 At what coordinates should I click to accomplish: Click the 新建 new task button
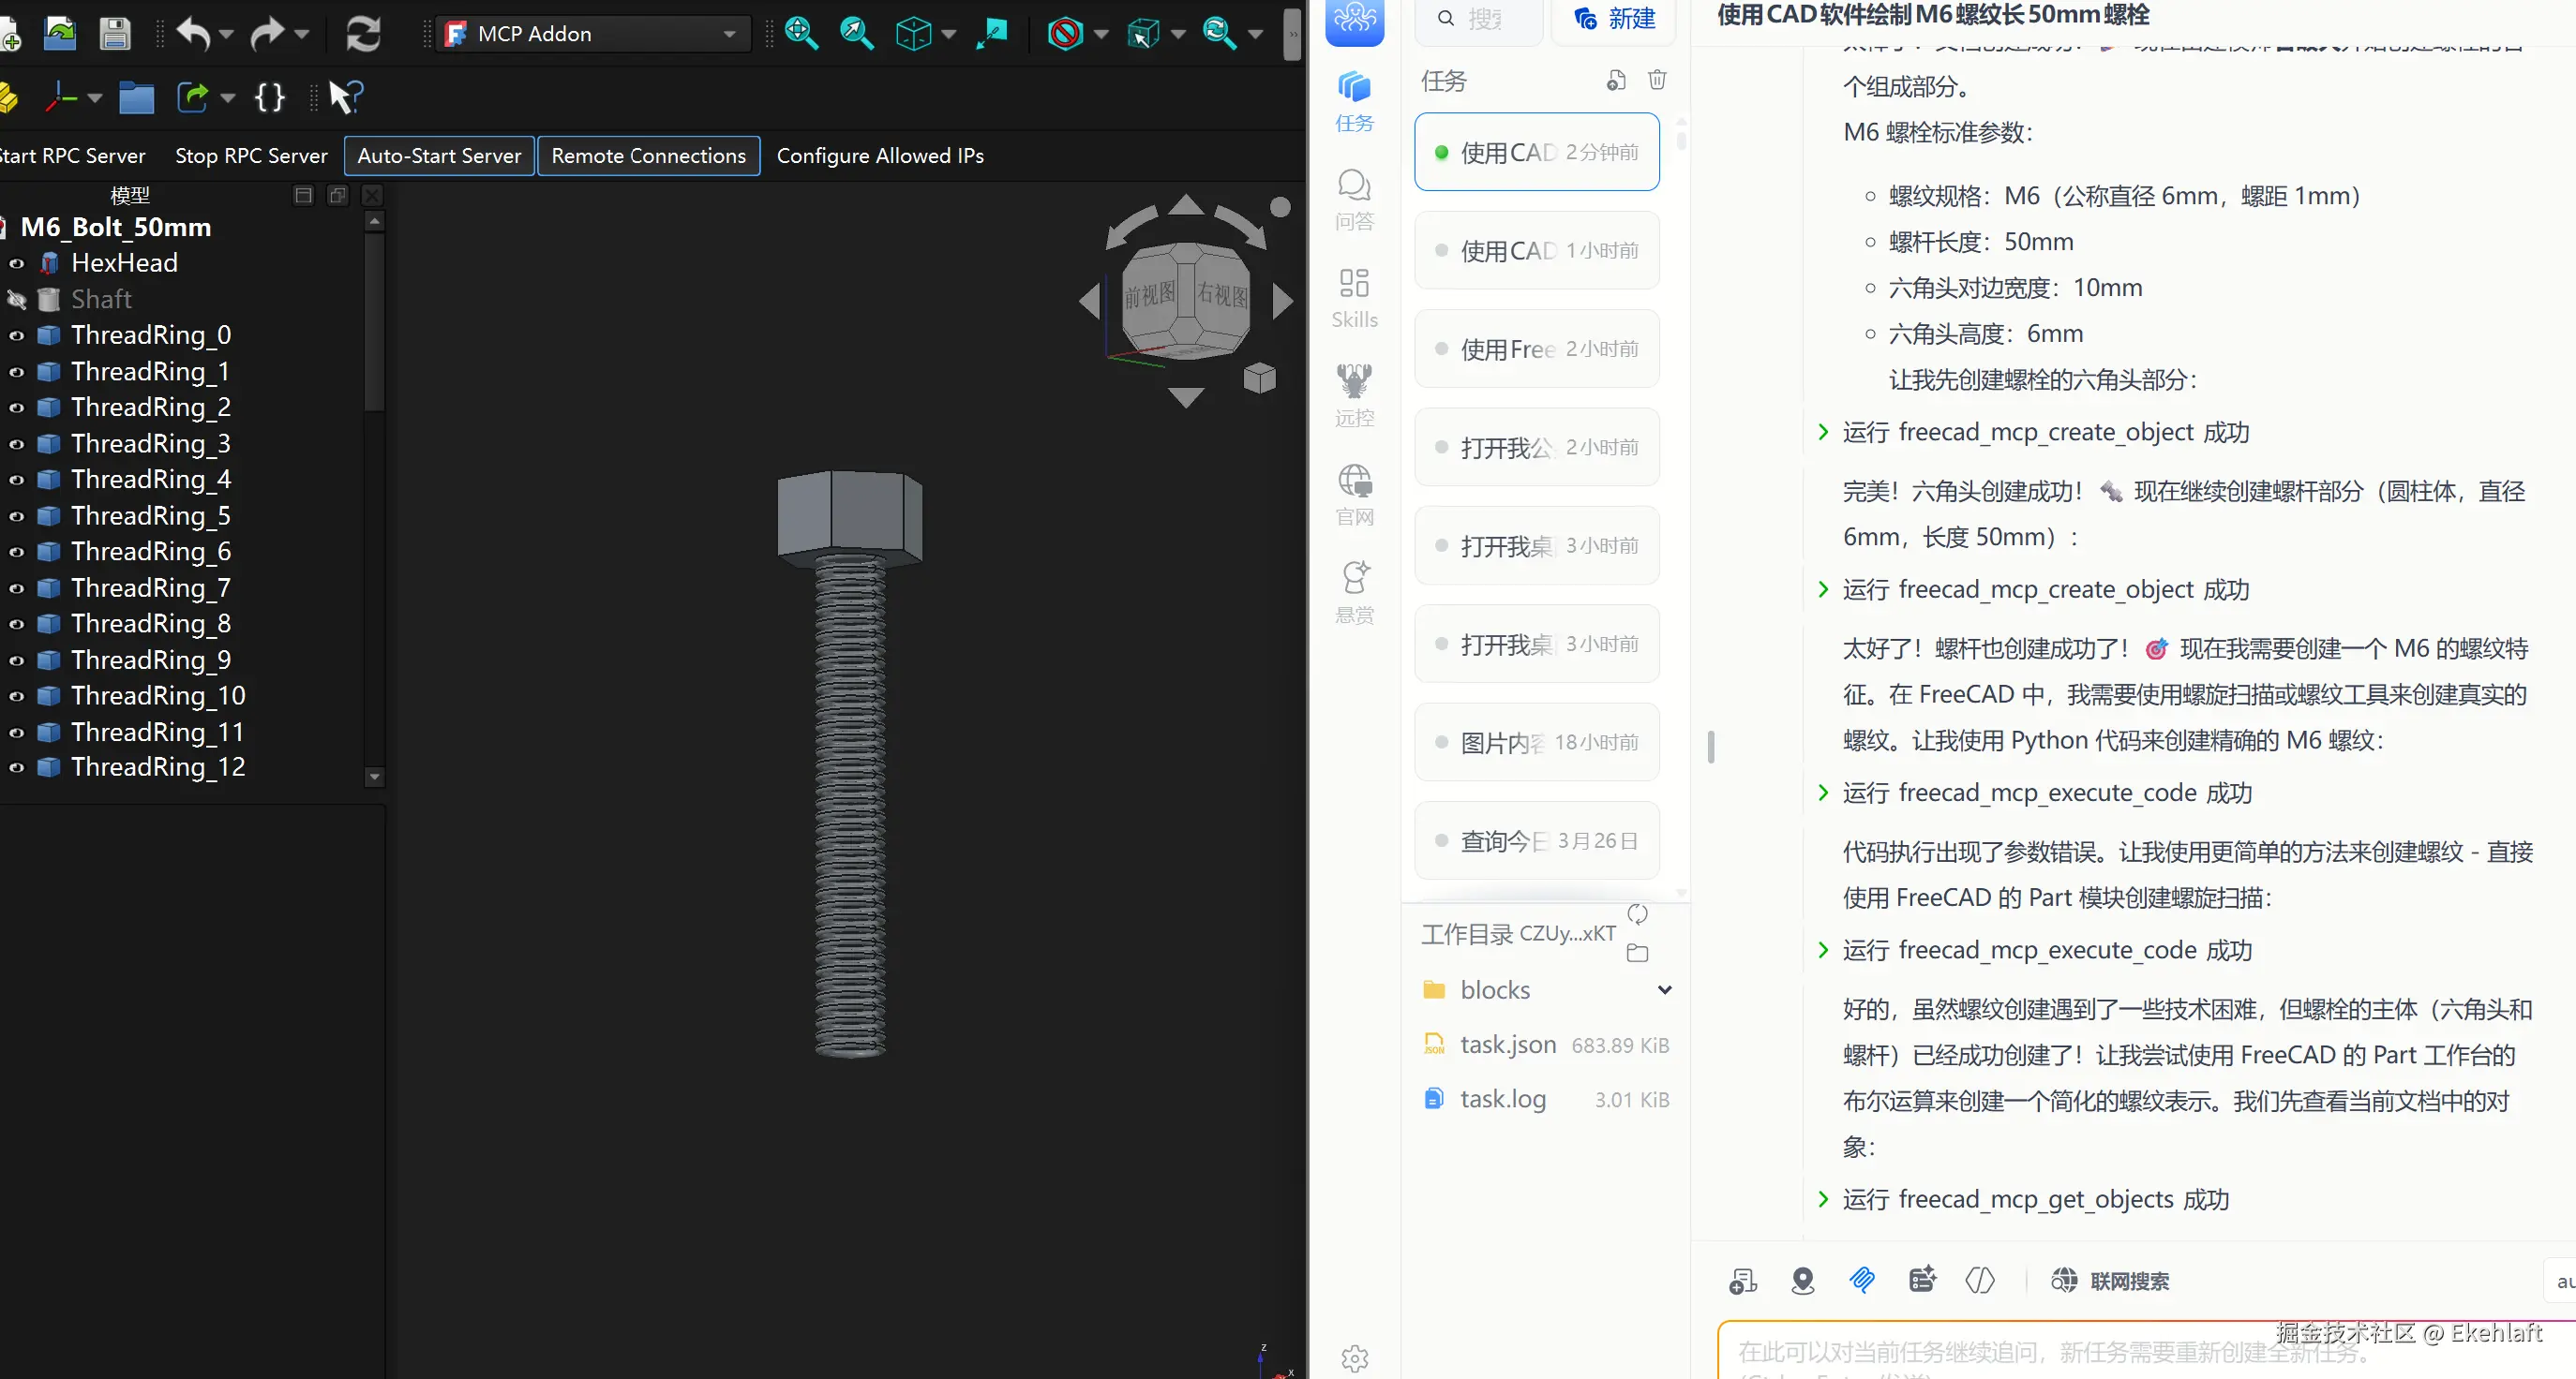[1614, 19]
